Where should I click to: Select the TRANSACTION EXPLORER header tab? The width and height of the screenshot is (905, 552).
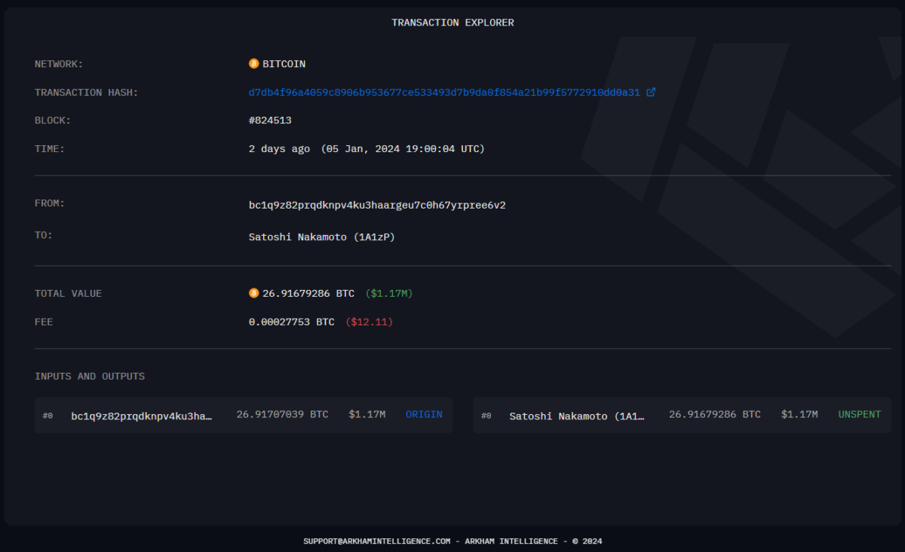click(452, 22)
